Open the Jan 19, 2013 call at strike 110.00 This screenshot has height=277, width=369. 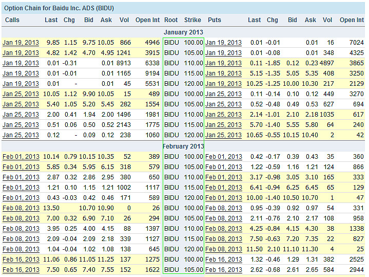pos(21,63)
